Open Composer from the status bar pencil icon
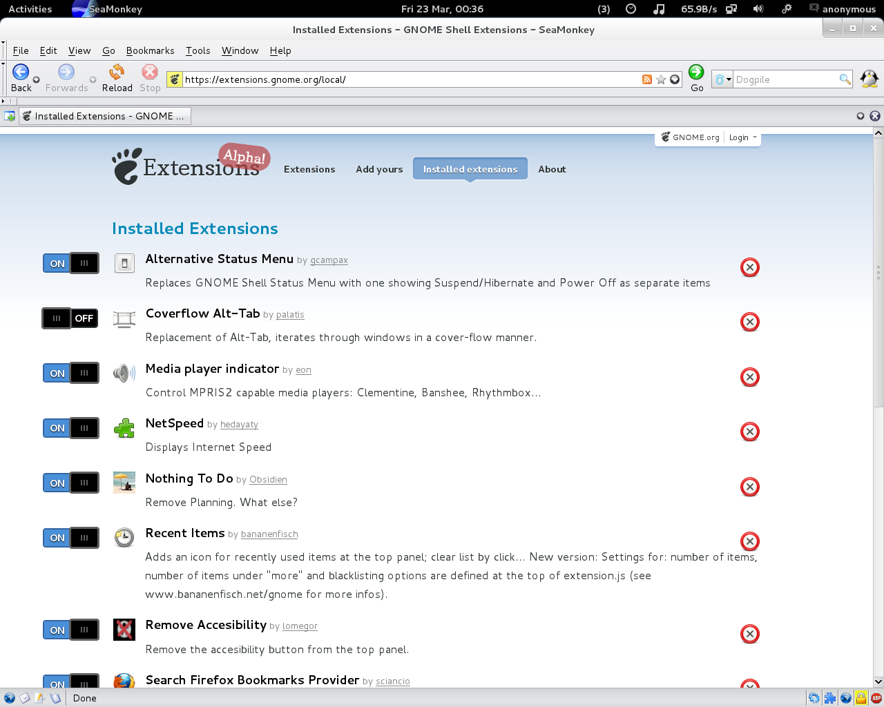The width and height of the screenshot is (884, 707). pos(40,698)
